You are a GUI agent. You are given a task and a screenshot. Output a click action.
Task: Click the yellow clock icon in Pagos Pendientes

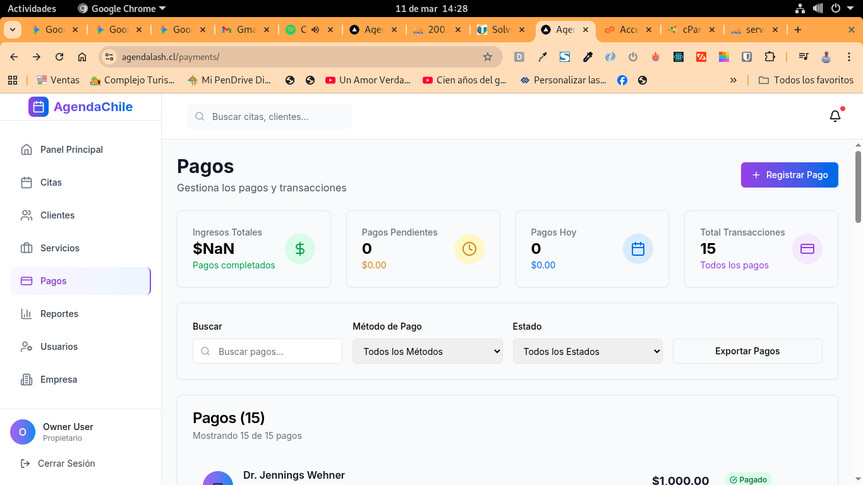point(469,249)
